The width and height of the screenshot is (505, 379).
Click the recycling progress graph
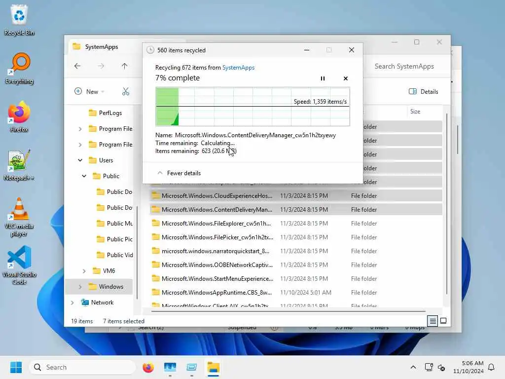point(252,107)
